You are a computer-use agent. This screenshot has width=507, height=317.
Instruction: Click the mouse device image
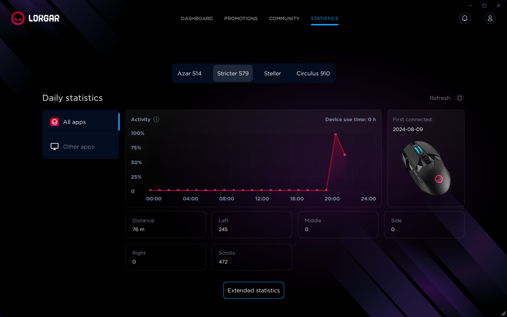pos(426,168)
